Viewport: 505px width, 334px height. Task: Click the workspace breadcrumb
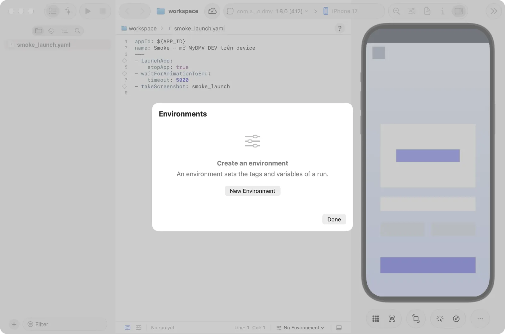pos(139,28)
